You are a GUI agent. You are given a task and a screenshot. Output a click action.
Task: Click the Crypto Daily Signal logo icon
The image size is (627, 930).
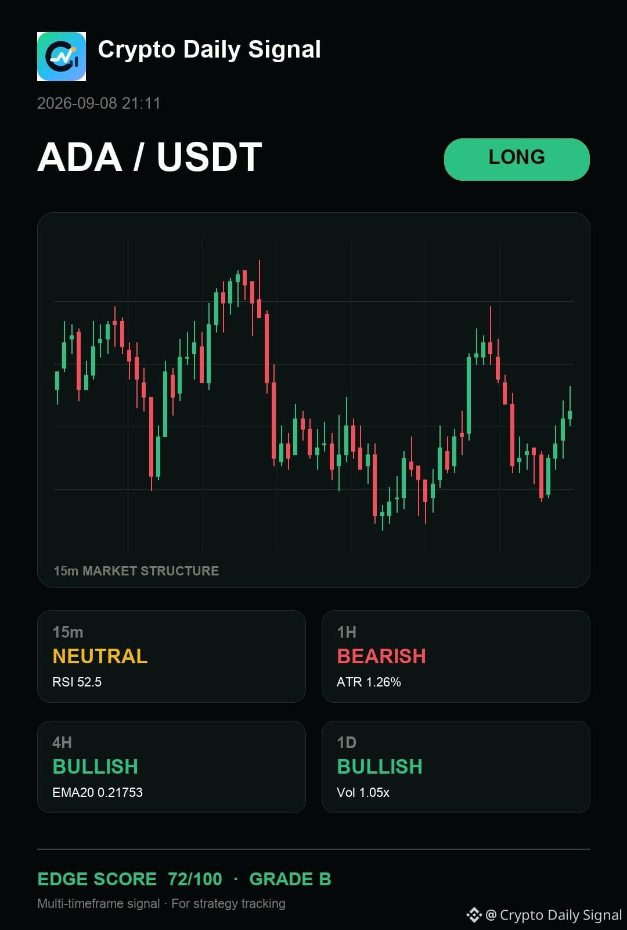coord(62,56)
